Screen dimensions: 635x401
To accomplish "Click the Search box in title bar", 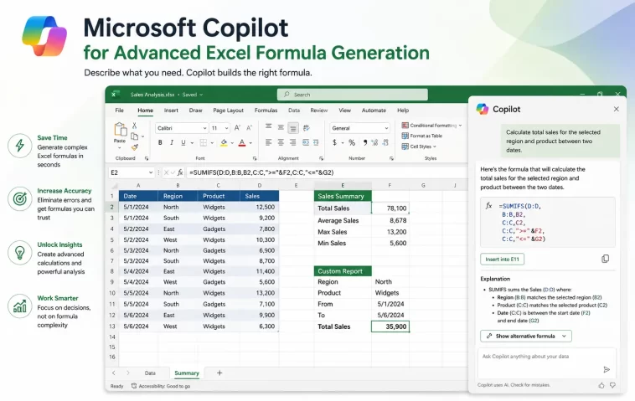I will (353, 95).
